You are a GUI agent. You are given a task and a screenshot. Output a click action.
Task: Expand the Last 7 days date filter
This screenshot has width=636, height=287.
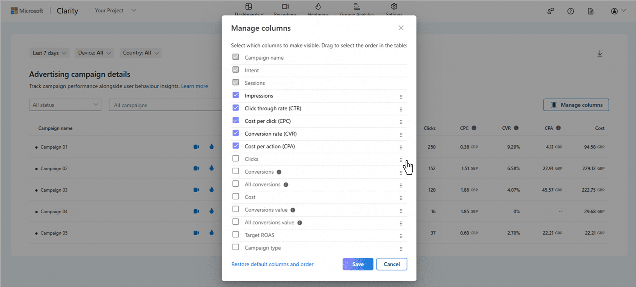click(x=49, y=53)
